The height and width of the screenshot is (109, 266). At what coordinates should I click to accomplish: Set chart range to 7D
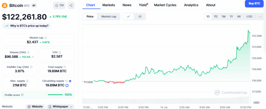pos(216,16)
